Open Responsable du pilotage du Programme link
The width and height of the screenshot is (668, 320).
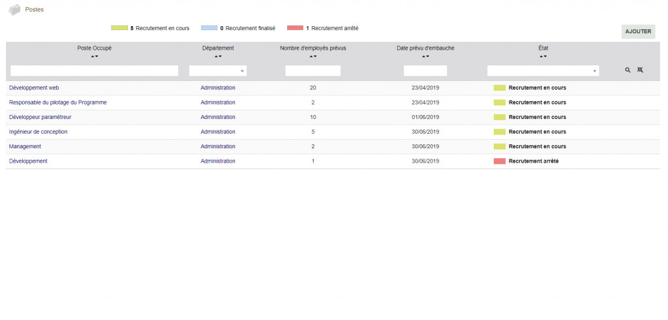click(57, 103)
